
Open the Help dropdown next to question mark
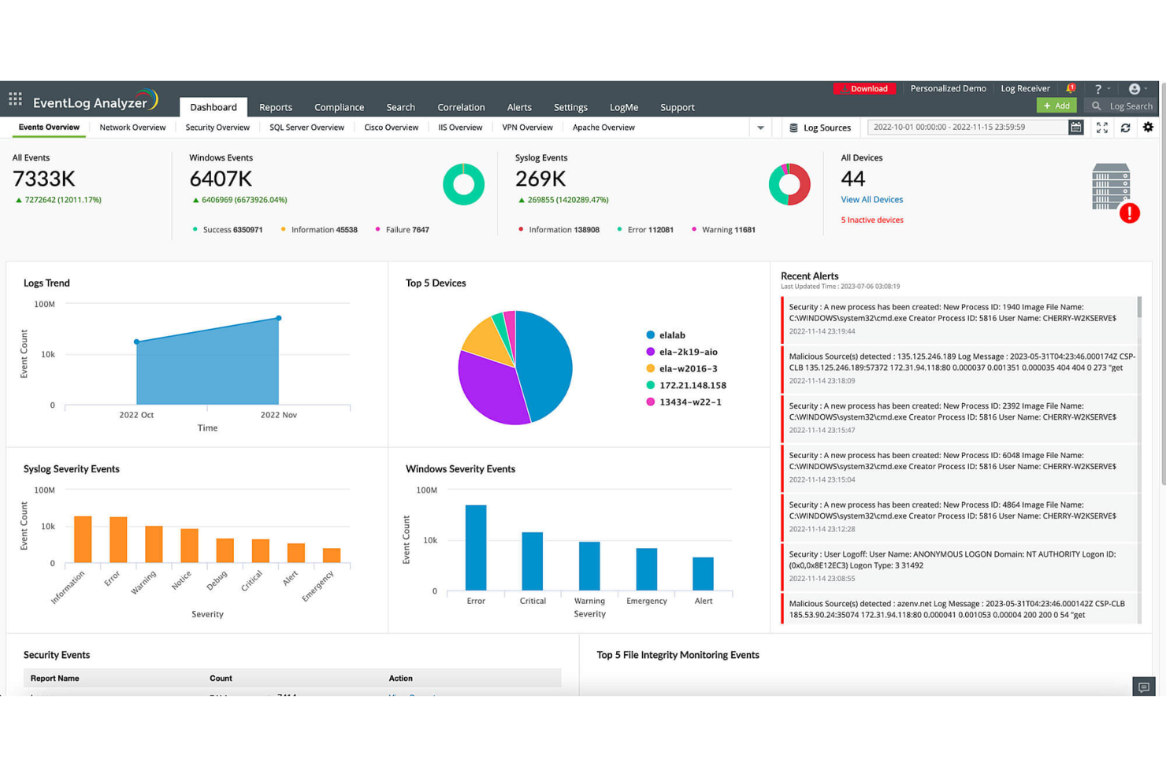point(1100,88)
